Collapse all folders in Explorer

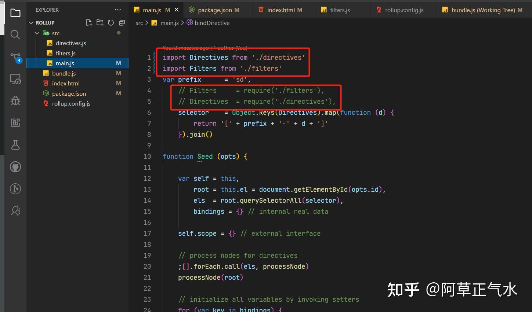click(122, 23)
